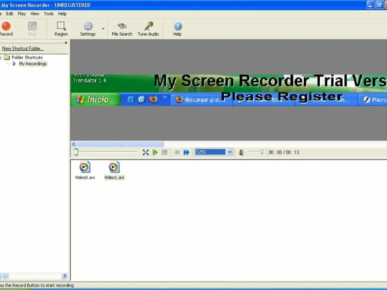Select My Recordings in the tree
This screenshot has width=387, height=290.
pyautogui.click(x=33, y=64)
